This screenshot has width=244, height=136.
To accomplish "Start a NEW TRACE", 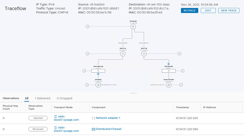I will tap(229, 10).
